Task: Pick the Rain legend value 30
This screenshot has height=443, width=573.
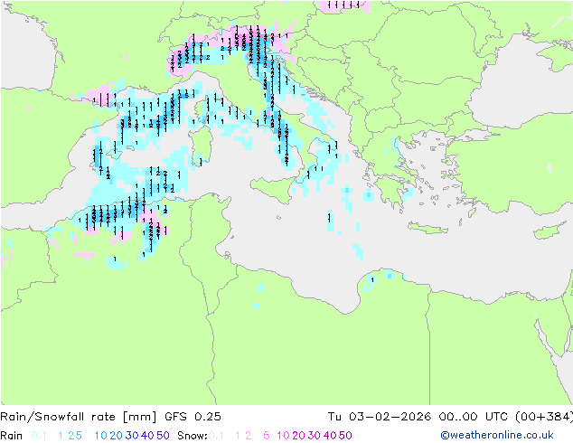Action: [132, 436]
